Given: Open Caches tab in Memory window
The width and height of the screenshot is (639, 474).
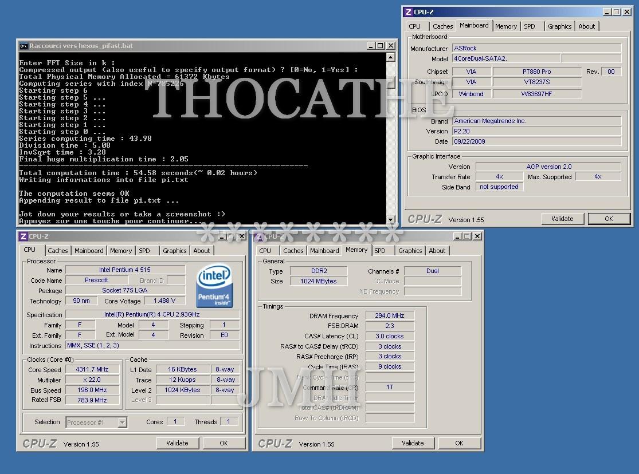Looking at the screenshot, I should pyautogui.click(x=293, y=251).
